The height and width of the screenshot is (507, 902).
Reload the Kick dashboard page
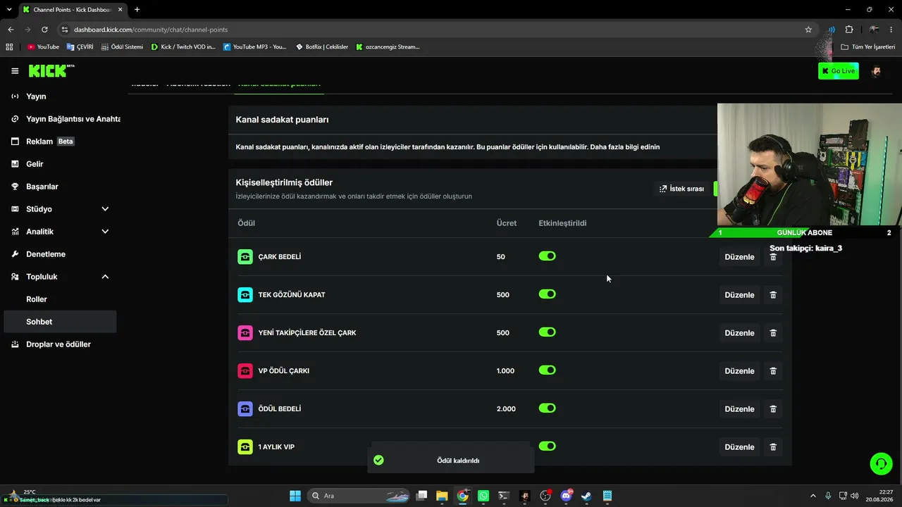(x=44, y=30)
